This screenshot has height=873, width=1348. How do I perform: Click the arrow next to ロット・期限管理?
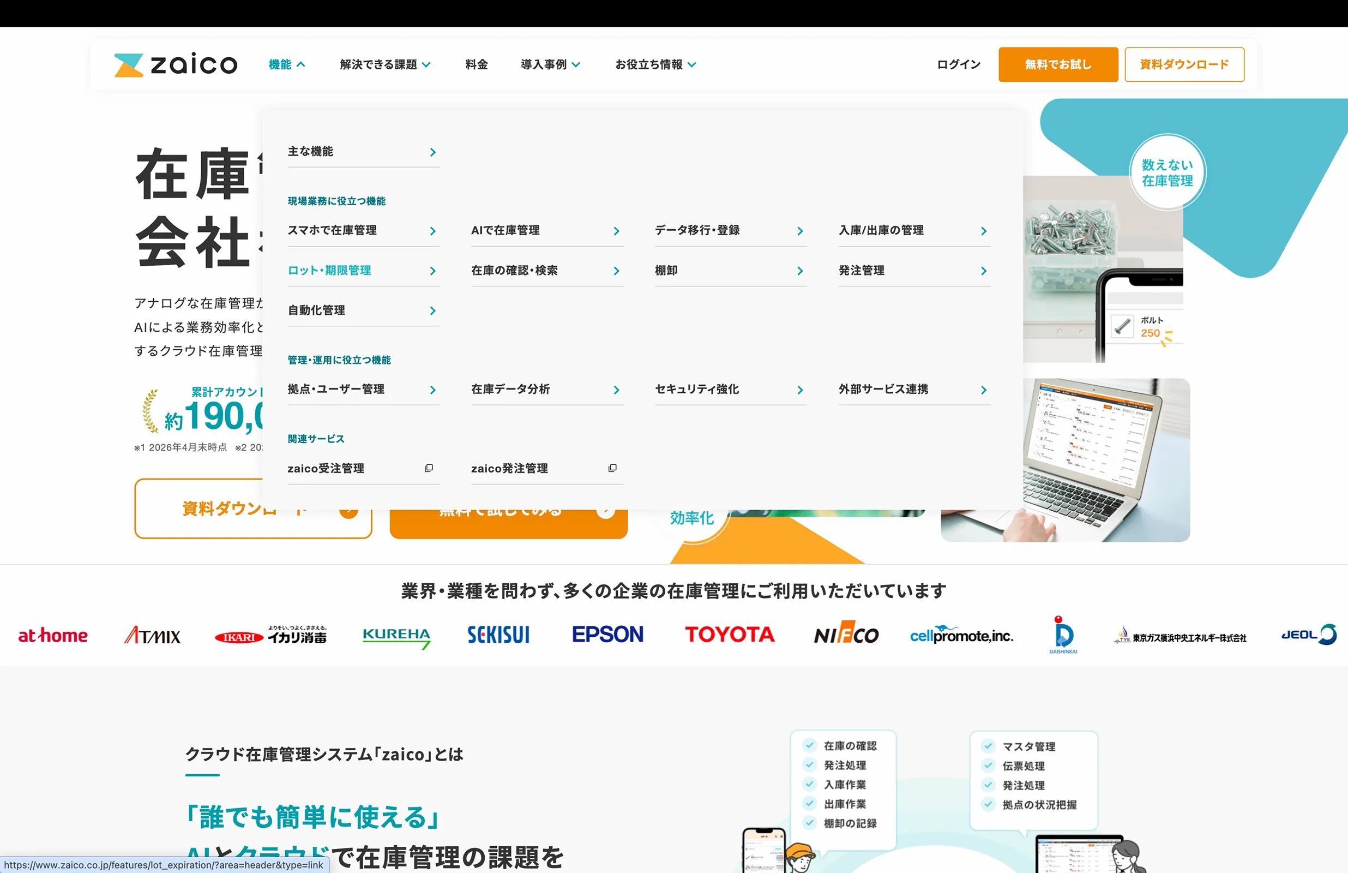[x=433, y=271]
